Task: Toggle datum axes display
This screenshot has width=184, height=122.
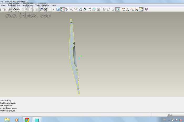Action: 127,9
